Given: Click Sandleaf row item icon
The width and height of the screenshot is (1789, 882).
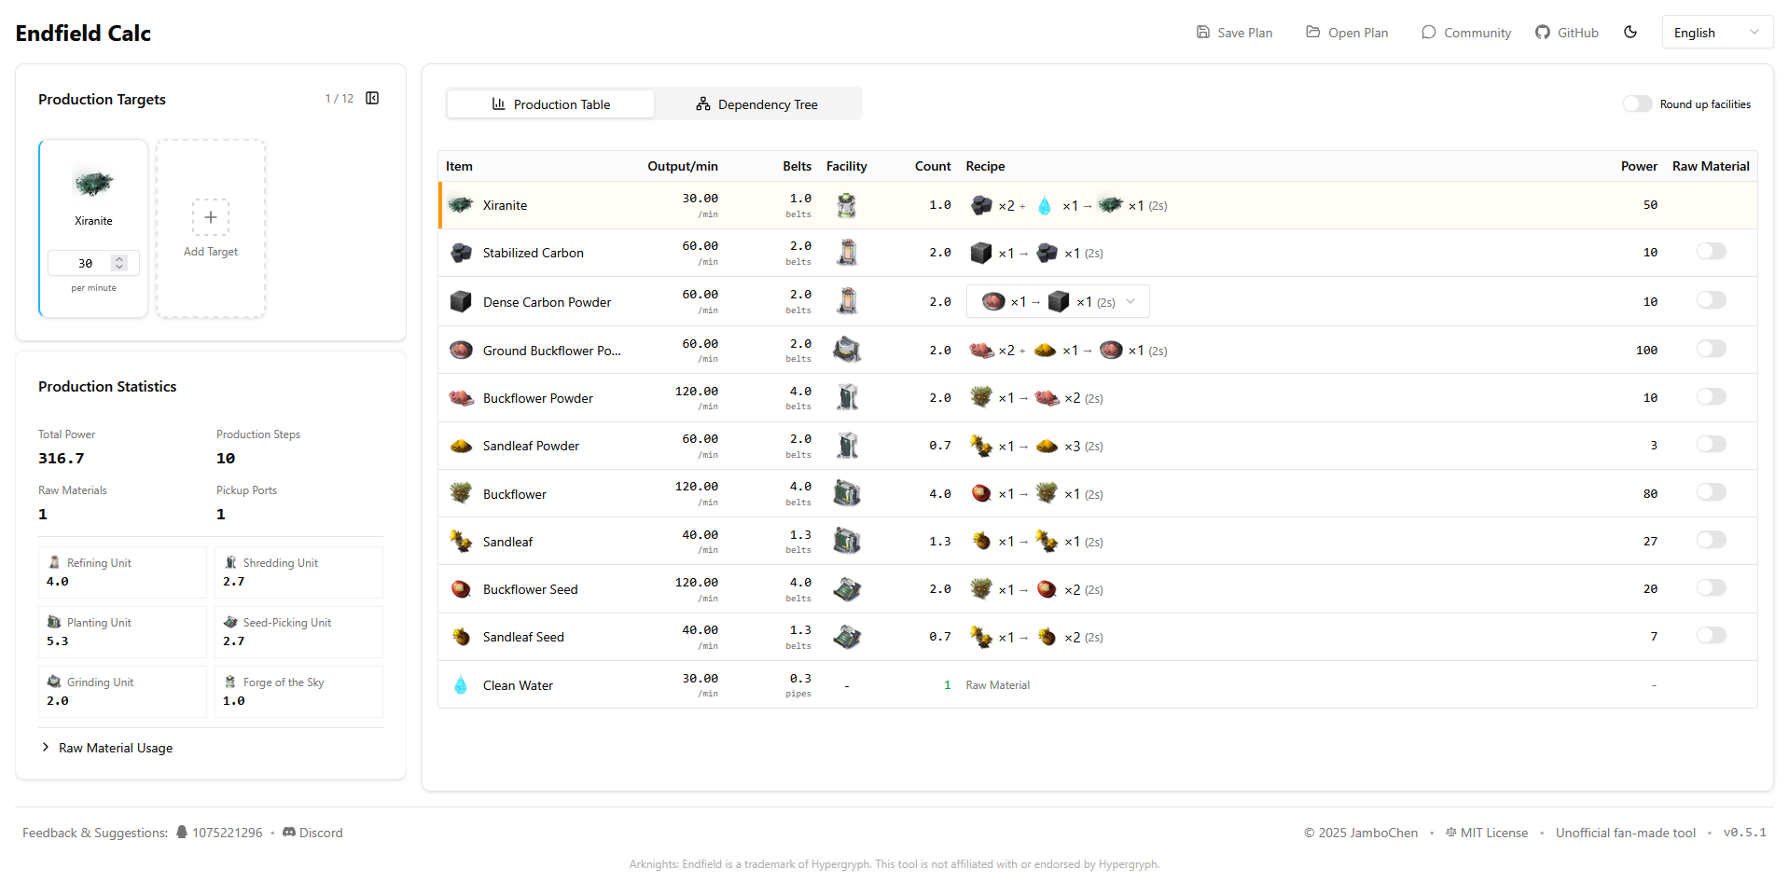Looking at the screenshot, I should [461, 542].
